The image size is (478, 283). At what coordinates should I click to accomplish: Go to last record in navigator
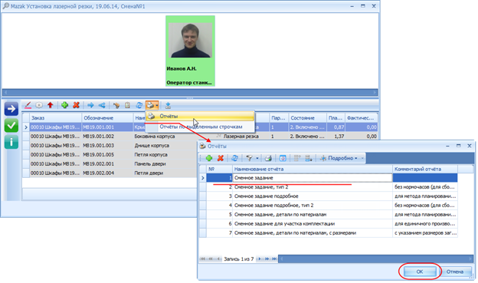pos(274,259)
